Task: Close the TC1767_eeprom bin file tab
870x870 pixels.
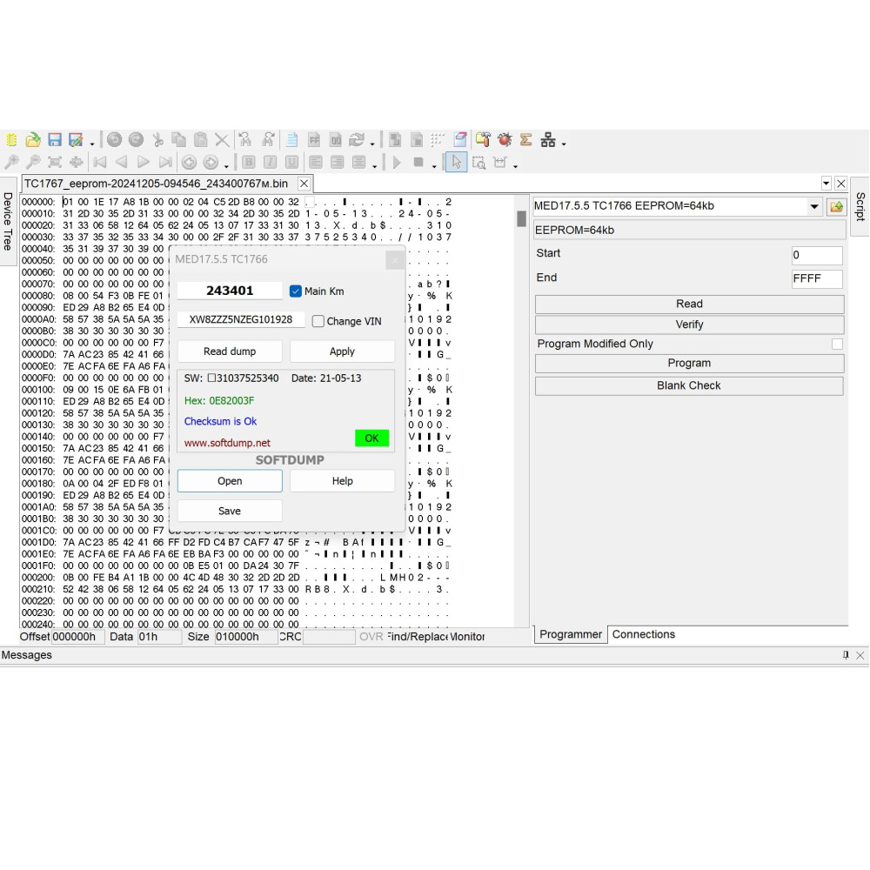Action: point(304,184)
